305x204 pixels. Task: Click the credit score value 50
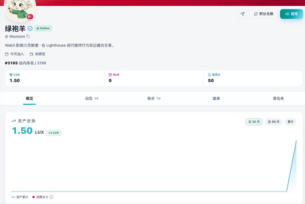point(211,81)
